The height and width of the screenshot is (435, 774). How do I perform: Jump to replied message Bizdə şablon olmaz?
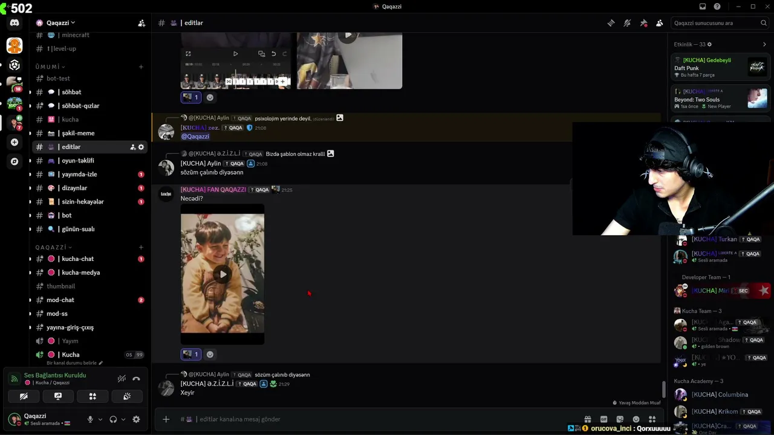(x=296, y=154)
